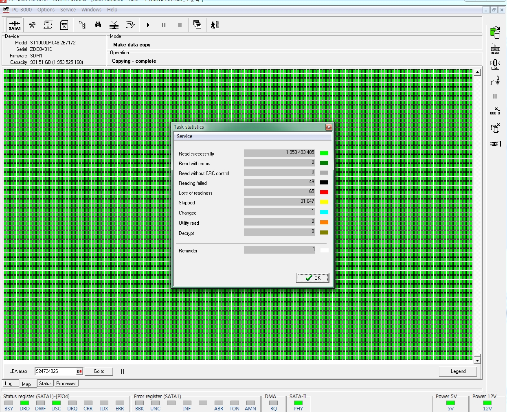This screenshot has width=507, height=412.
Task: Click the orange Utility read swatch
Action: pos(324,222)
